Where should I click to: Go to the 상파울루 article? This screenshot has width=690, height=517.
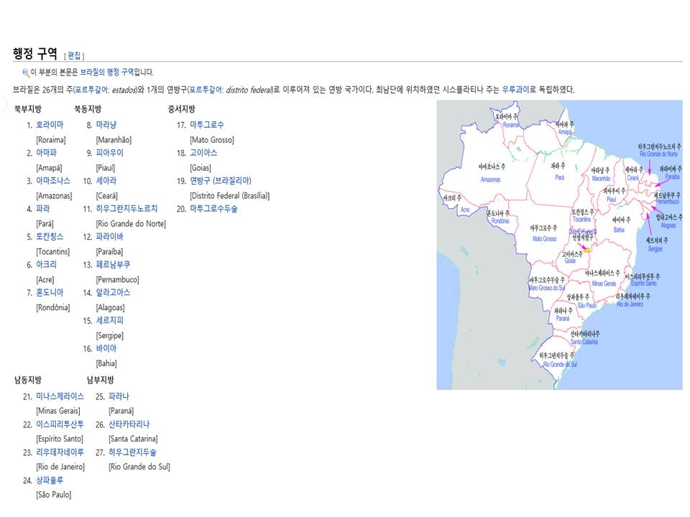point(50,480)
